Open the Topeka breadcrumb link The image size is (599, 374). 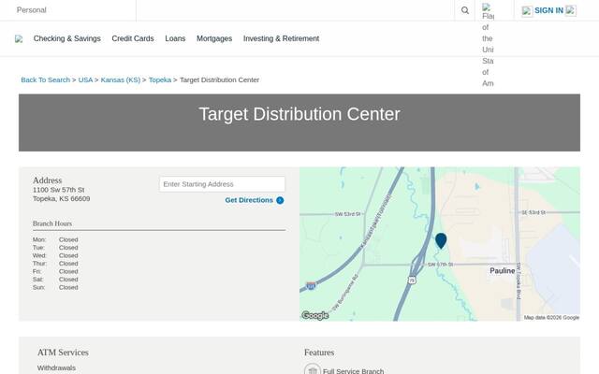pos(160,79)
